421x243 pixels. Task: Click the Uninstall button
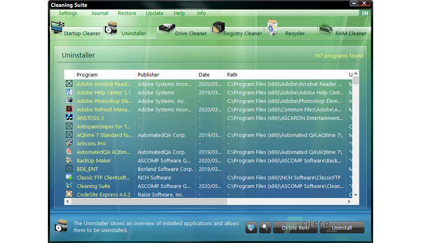[x=342, y=228]
